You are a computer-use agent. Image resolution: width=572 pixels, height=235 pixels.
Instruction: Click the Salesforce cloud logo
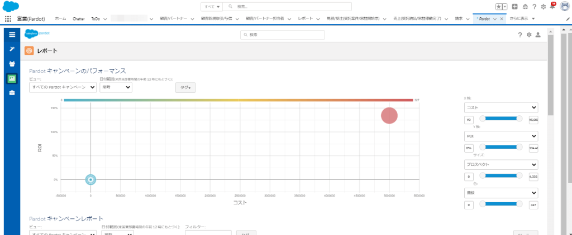[x=11, y=6]
